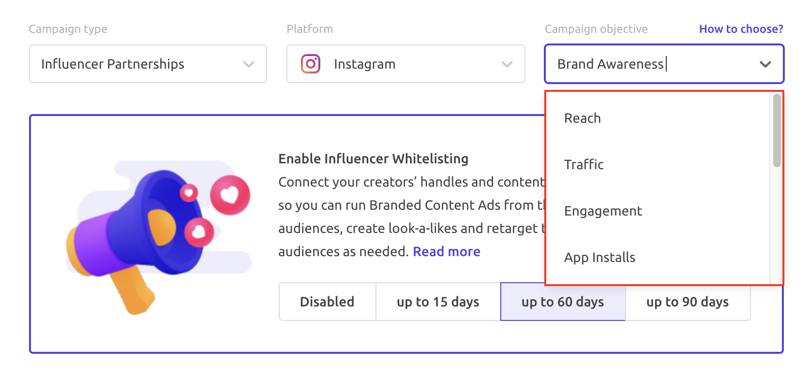
Task: Click the large heart bubble icon
Action: click(x=230, y=195)
